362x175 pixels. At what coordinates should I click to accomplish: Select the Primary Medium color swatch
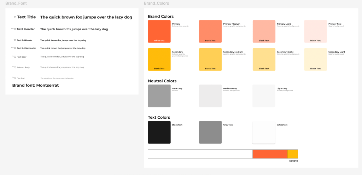210,31
